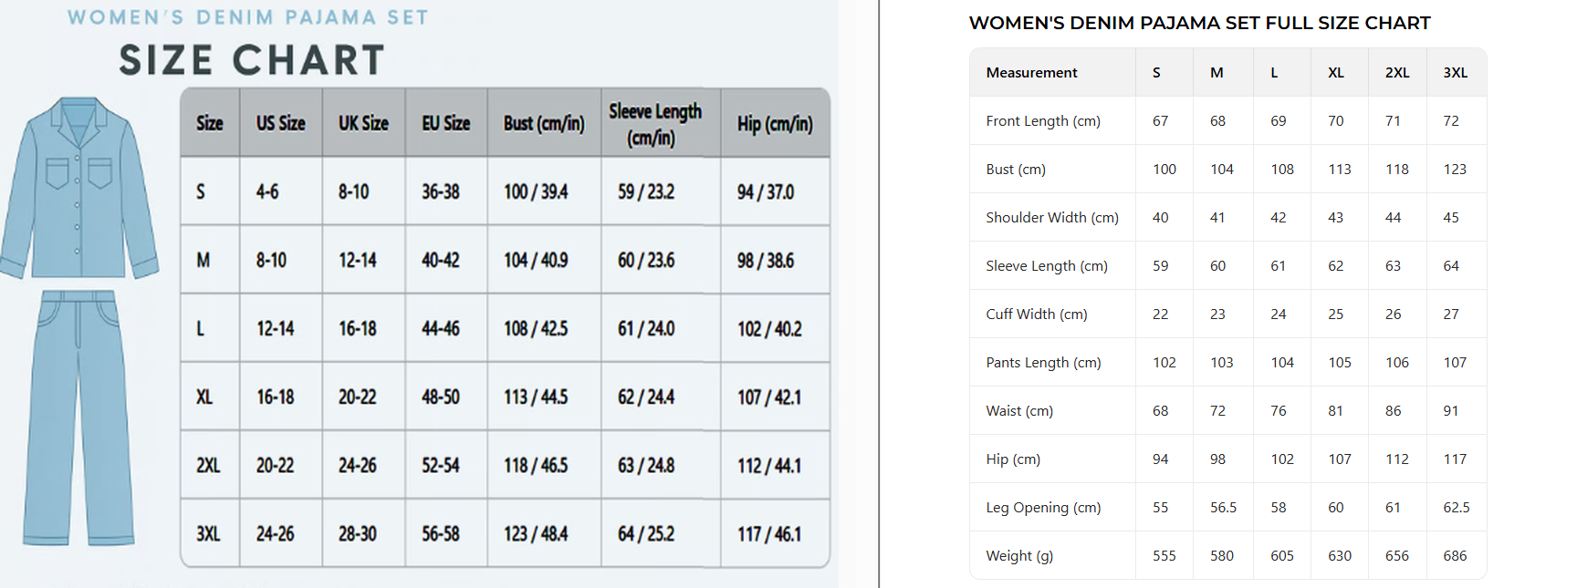
Task: Click the "Front Length (cm)" row label
Action: 1043,120
